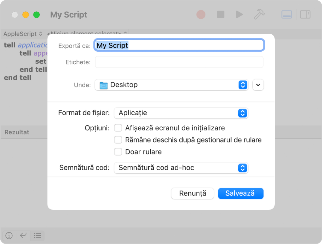Select the AppleScript language popup
The height and width of the screenshot is (244, 322).
point(21,33)
